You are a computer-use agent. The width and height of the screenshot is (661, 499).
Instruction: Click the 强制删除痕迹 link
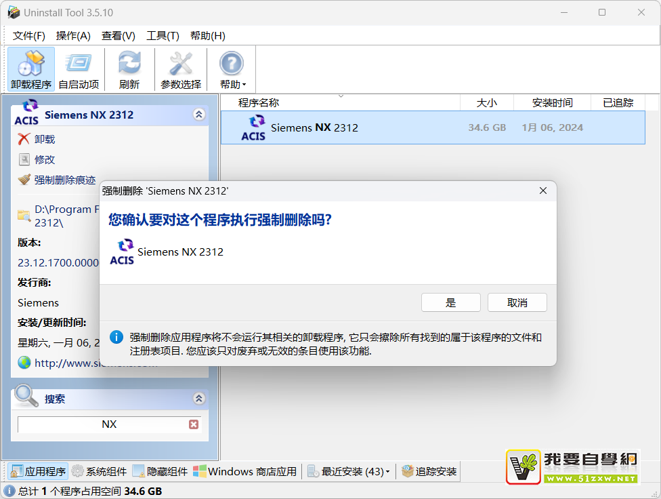point(65,180)
